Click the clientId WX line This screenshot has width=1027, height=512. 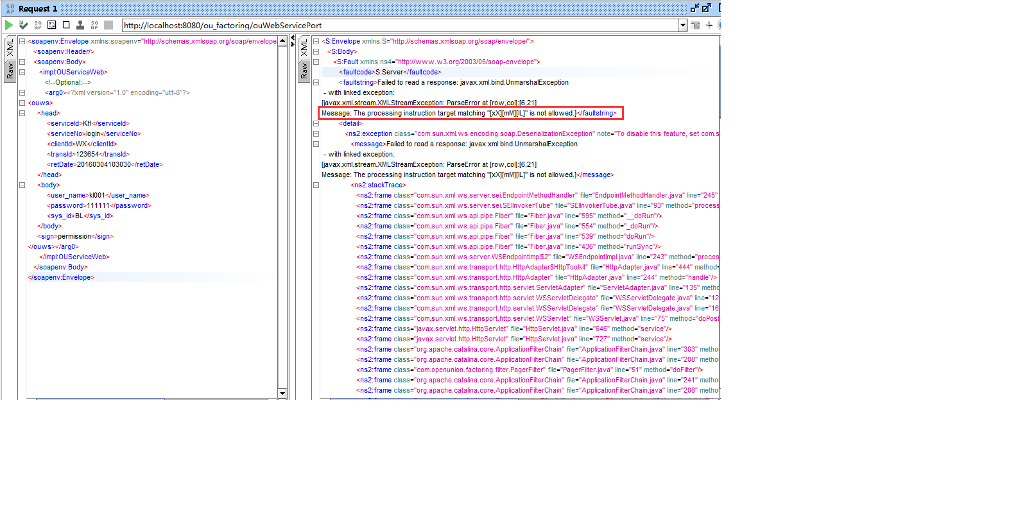[x=82, y=144]
